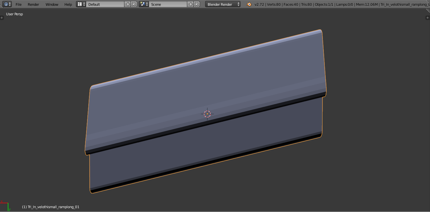Delete the current Scene
Image resolution: width=430 pixels, height=212 pixels.
[196, 4]
